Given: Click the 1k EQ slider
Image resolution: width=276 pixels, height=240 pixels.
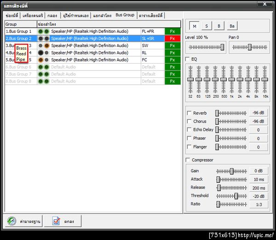Looking at the screenshot, I should point(232,80).
